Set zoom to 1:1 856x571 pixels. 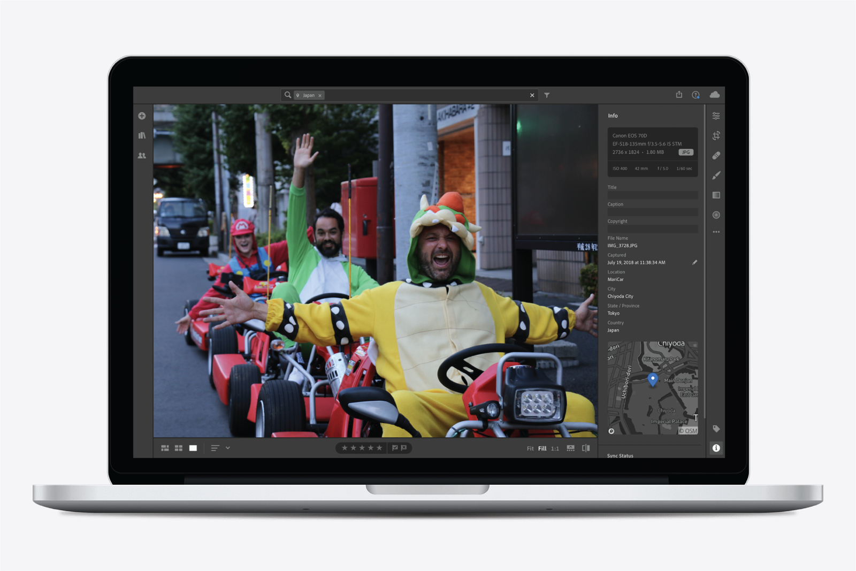[x=555, y=448]
